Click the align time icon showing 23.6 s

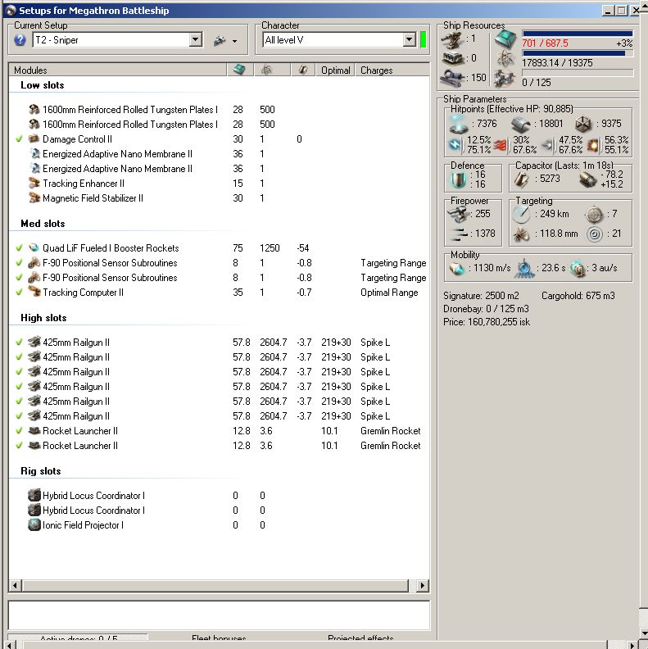524,268
